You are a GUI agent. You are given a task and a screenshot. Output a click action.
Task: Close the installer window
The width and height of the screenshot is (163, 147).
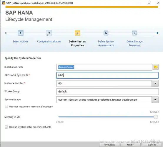pos(158,3)
